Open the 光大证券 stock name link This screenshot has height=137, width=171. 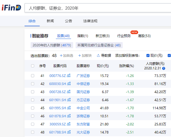[83, 132]
